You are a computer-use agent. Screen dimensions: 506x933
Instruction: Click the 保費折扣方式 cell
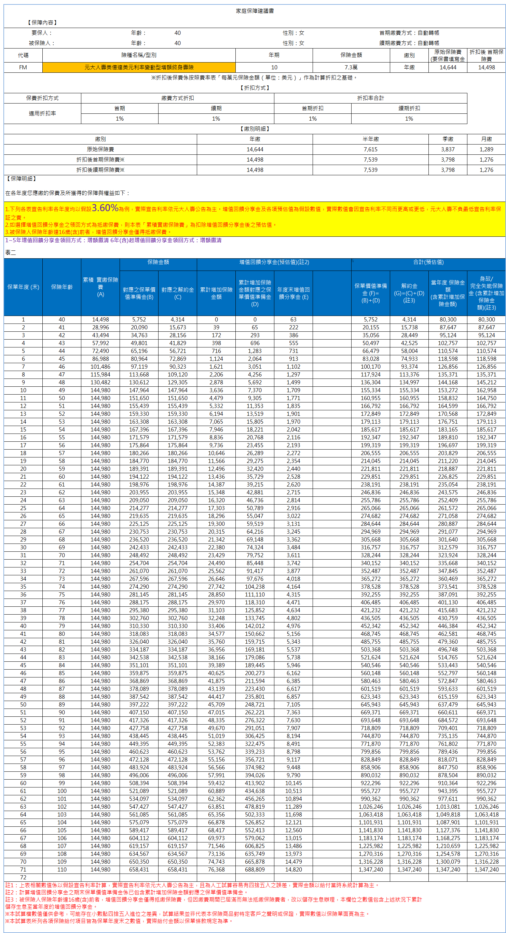point(42,98)
